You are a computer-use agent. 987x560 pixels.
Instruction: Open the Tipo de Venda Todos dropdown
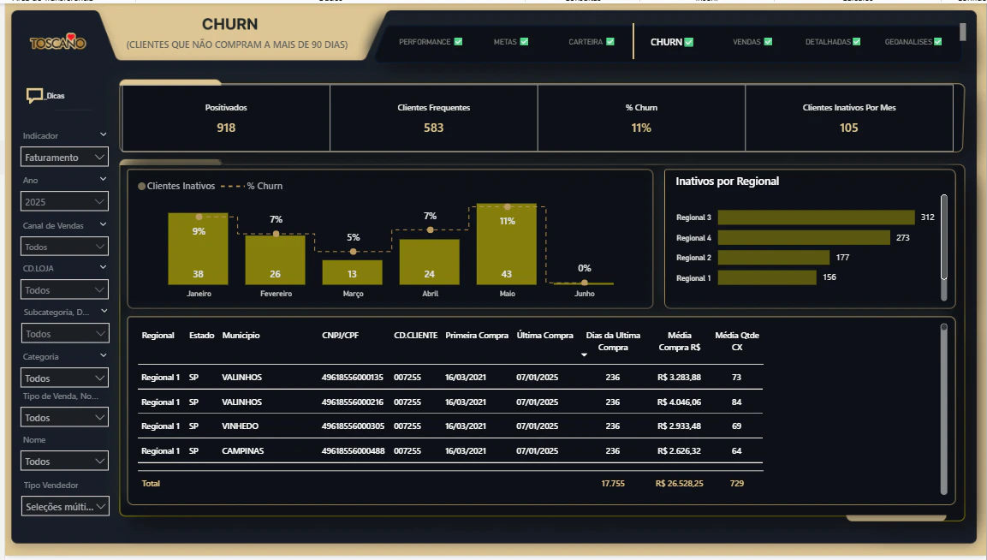(x=64, y=418)
